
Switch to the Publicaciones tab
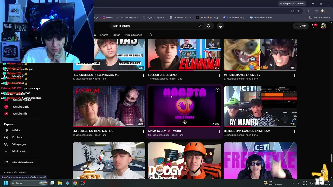pos(133,35)
